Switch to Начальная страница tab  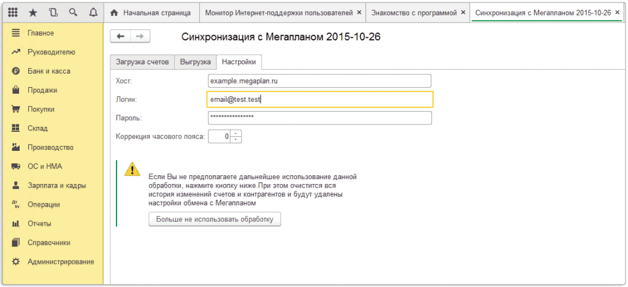click(x=152, y=13)
